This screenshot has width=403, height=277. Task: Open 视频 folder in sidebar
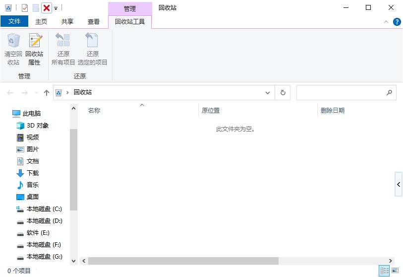pyautogui.click(x=27, y=137)
